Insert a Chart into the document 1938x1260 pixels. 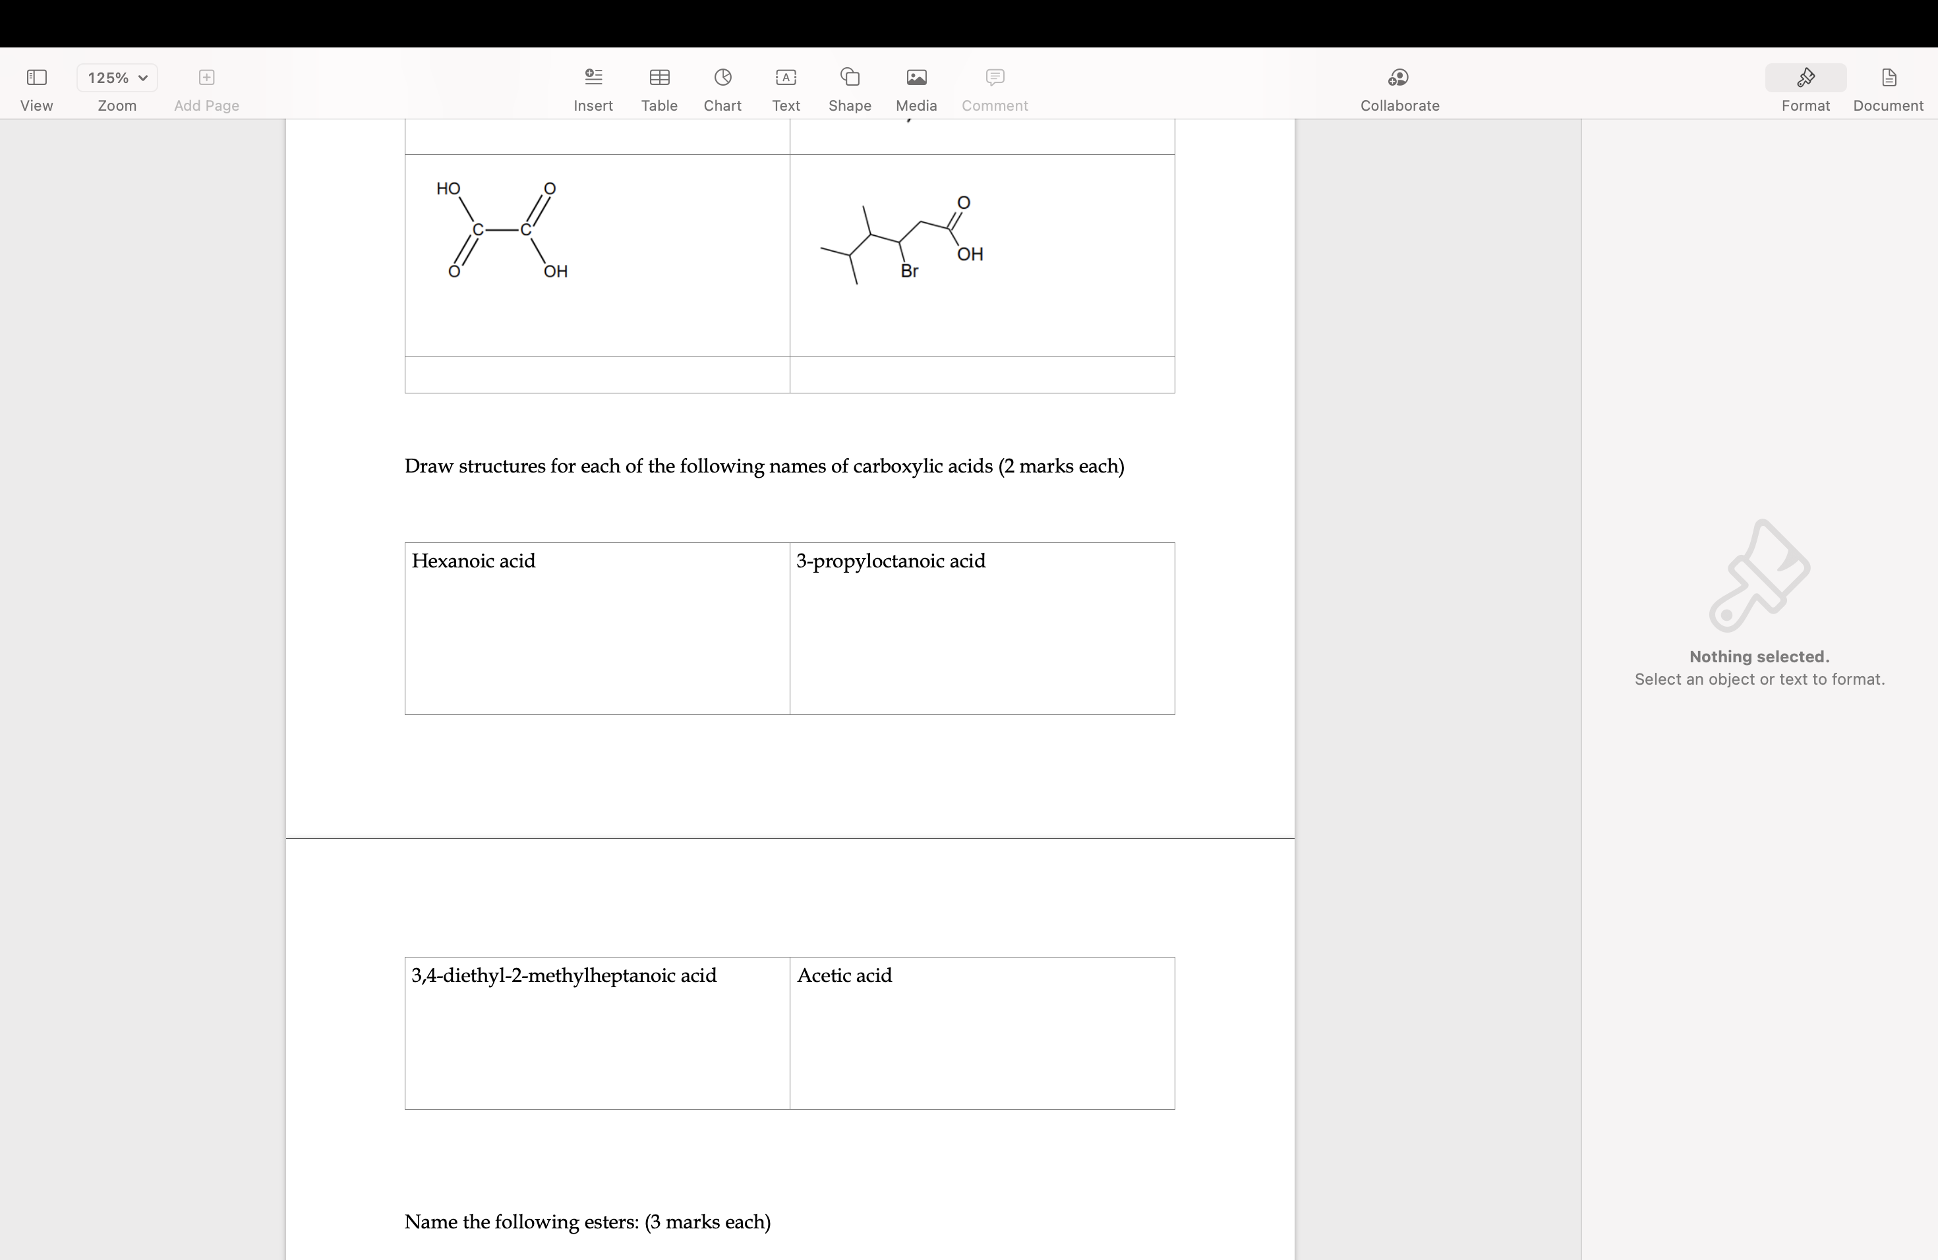pyautogui.click(x=721, y=88)
